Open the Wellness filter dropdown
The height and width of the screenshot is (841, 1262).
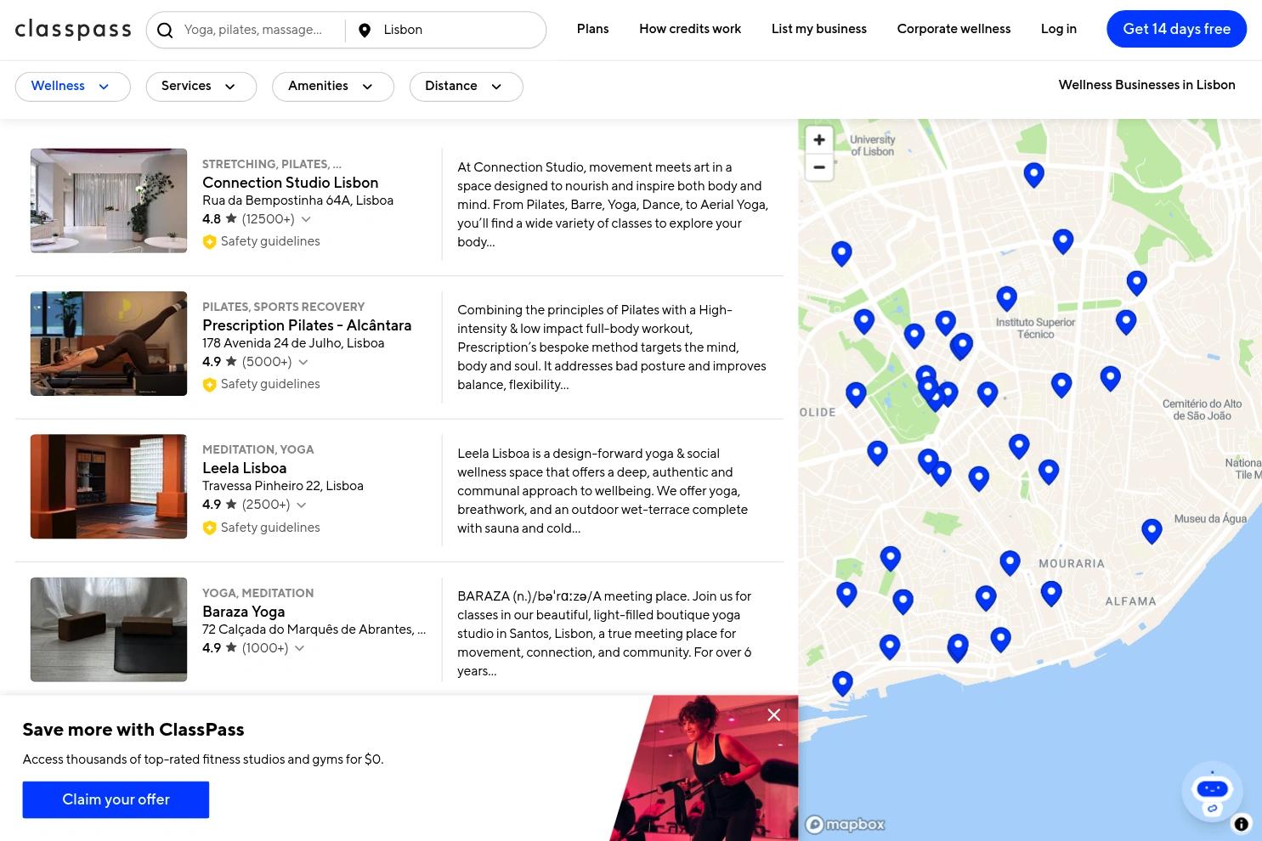(x=72, y=87)
